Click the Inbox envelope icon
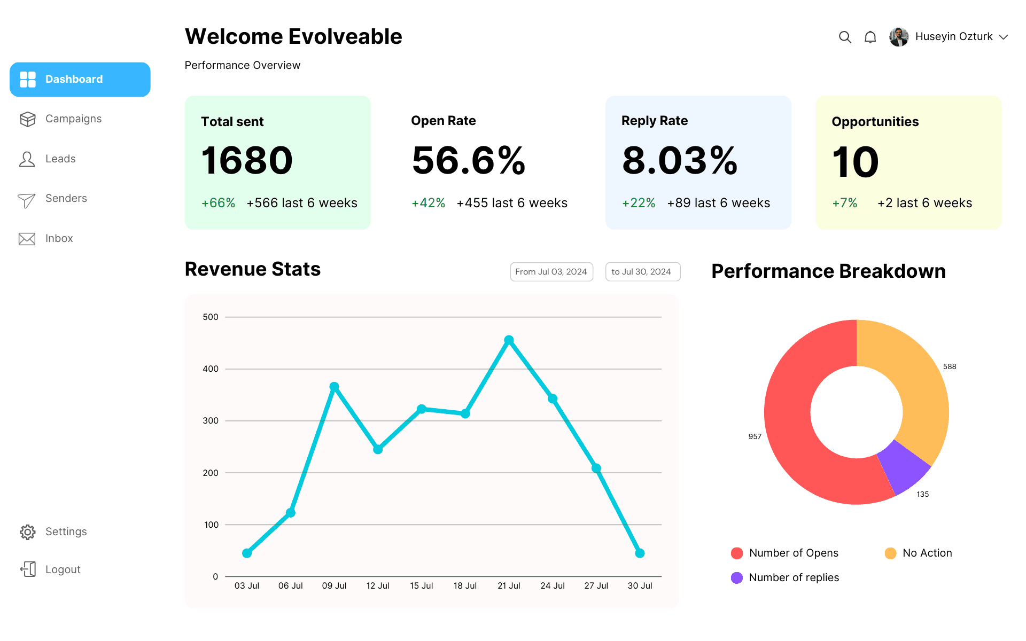The width and height of the screenshot is (1026, 641). point(27,239)
